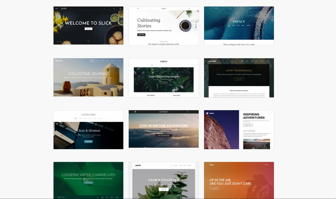Open the Superset hamburger menu icon
This screenshot has width=336, height=199.
click(135, 112)
